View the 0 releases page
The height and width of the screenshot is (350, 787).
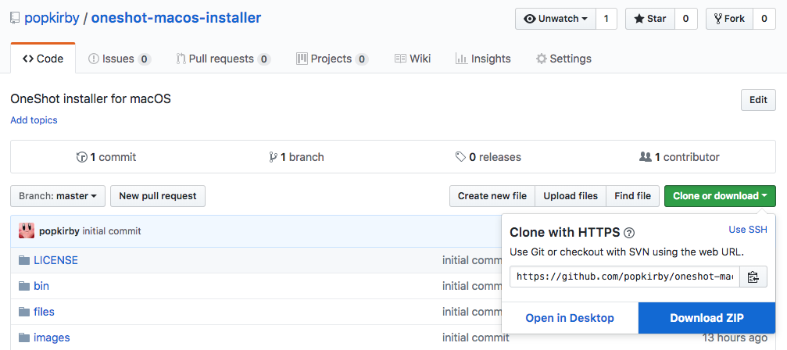click(488, 157)
